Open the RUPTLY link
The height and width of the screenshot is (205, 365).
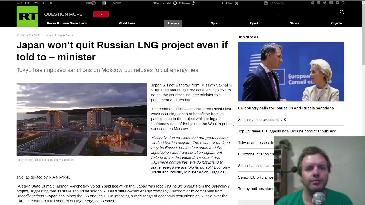[x=116, y=3]
